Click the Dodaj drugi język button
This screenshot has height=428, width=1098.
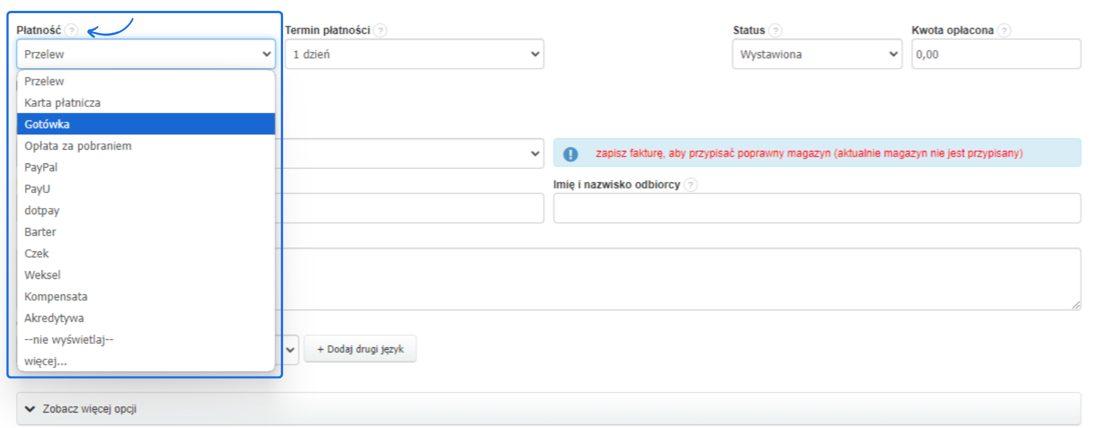coord(360,349)
